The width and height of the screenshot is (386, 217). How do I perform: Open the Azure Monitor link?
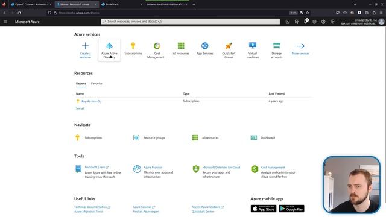click(153, 168)
